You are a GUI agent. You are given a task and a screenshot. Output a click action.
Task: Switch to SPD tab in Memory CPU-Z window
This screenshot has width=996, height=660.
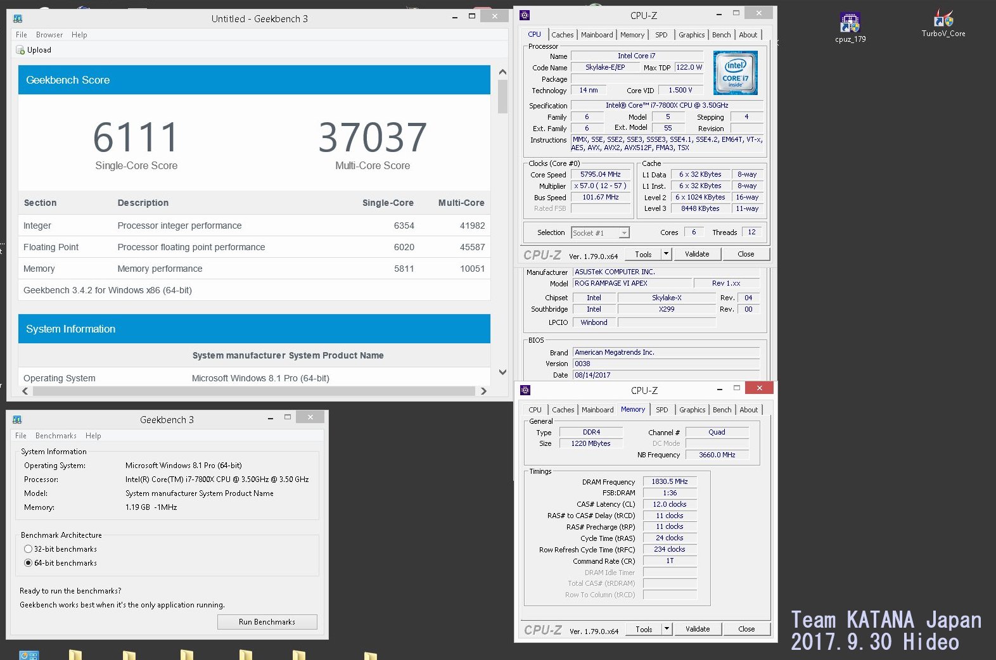(662, 410)
